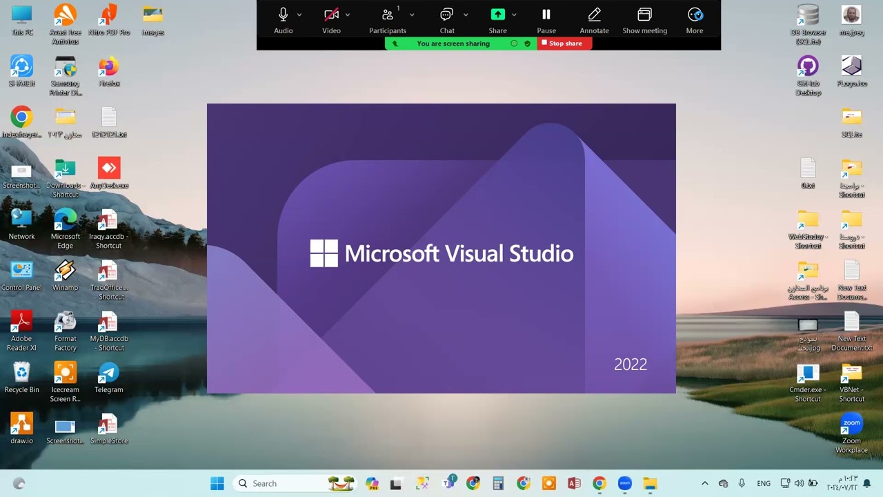Select the Network desktop icon
Screen dimensions: 883x497
[21, 225]
